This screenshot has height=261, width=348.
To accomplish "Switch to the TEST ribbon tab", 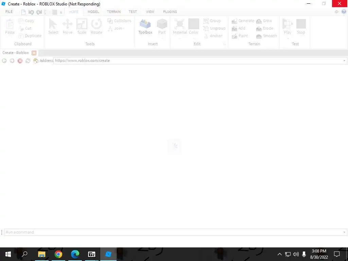I will click(133, 12).
